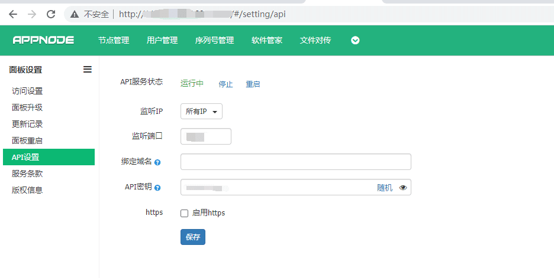Show API key with eye icon

coord(403,188)
